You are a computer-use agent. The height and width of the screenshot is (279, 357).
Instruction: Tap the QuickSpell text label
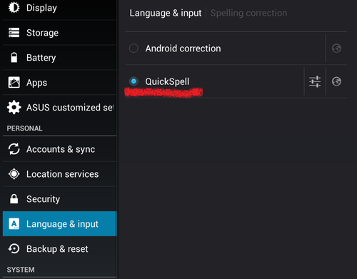point(167,81)
